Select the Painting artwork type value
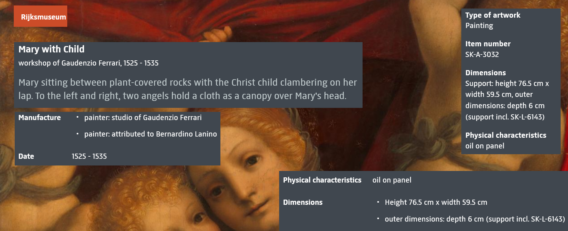The width and height of the screenshot is (568, 231). click(x=479, y=26)
